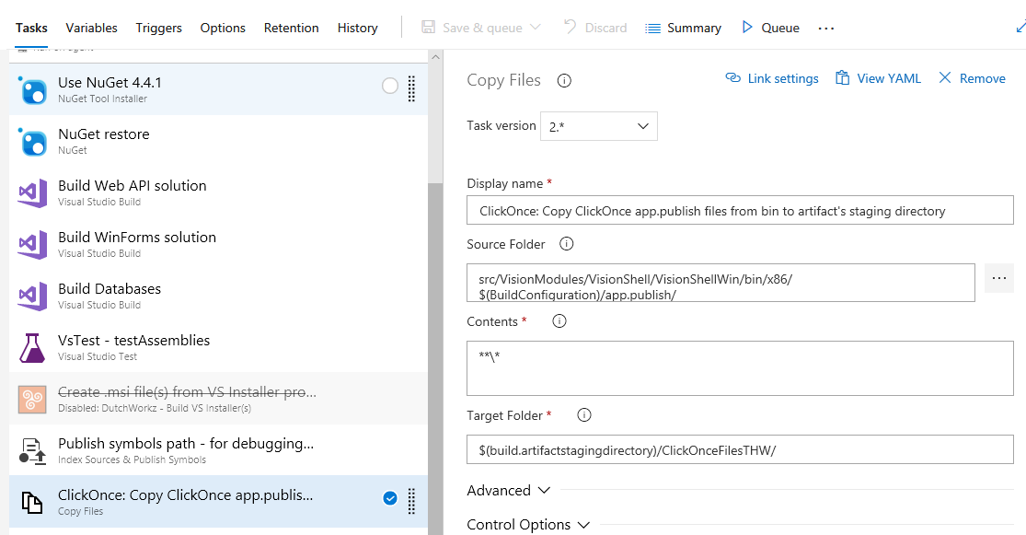1026x535 pixels.
Task: Browse Source Folder with ellipsis button
Action: coord(998,278)
